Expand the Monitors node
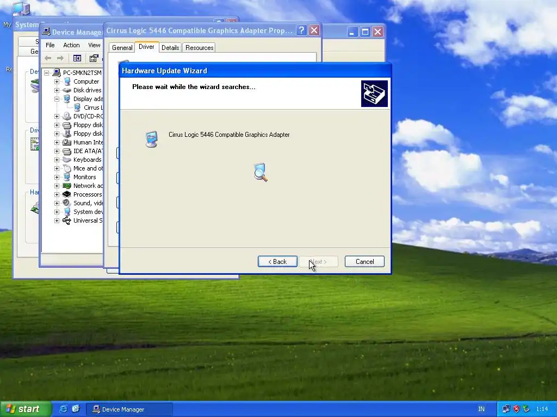This screenshot has width=557, height=417. (57, 177)
